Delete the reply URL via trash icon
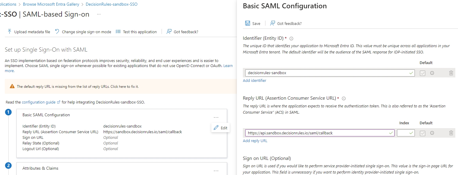The width and height of the screenshot is (458, 175). coord(451,133)
